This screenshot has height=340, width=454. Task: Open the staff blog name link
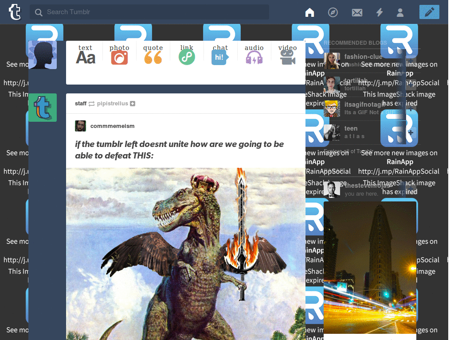(81, 104)
